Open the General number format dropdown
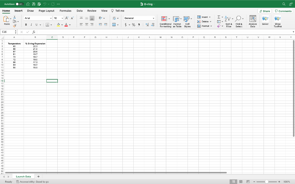The height and width of the screenshot is (184, 295). point(154,18)
